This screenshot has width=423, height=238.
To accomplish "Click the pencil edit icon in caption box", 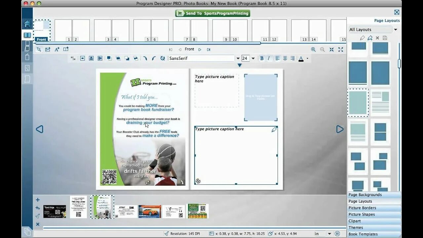I will pyautogui.click(x=274, y=130).
